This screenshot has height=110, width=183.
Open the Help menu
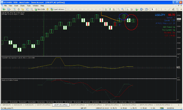click(42, 6)
